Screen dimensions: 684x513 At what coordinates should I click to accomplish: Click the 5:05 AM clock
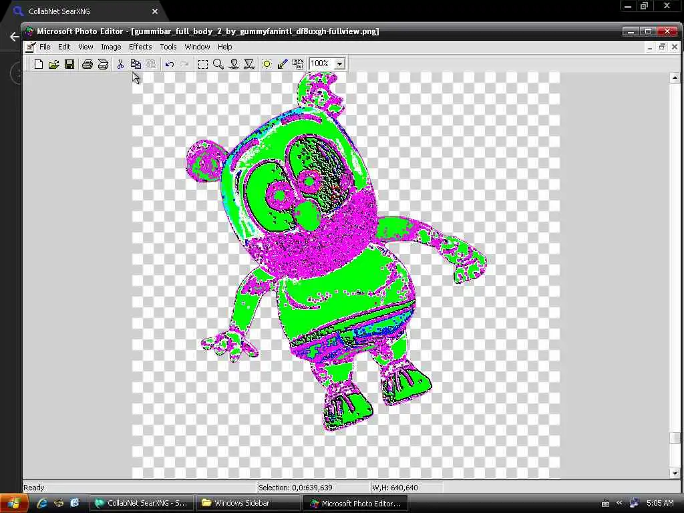[660, 503]
